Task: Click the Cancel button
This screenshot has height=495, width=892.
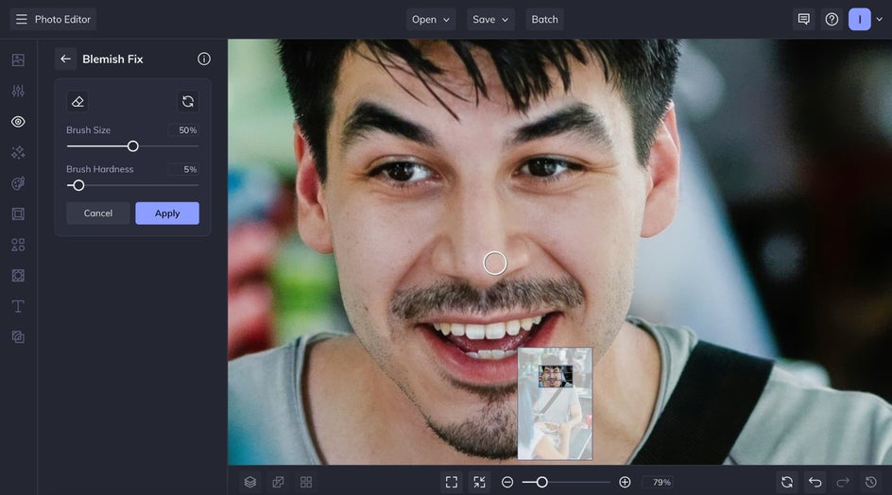Action: coord(98,213)
